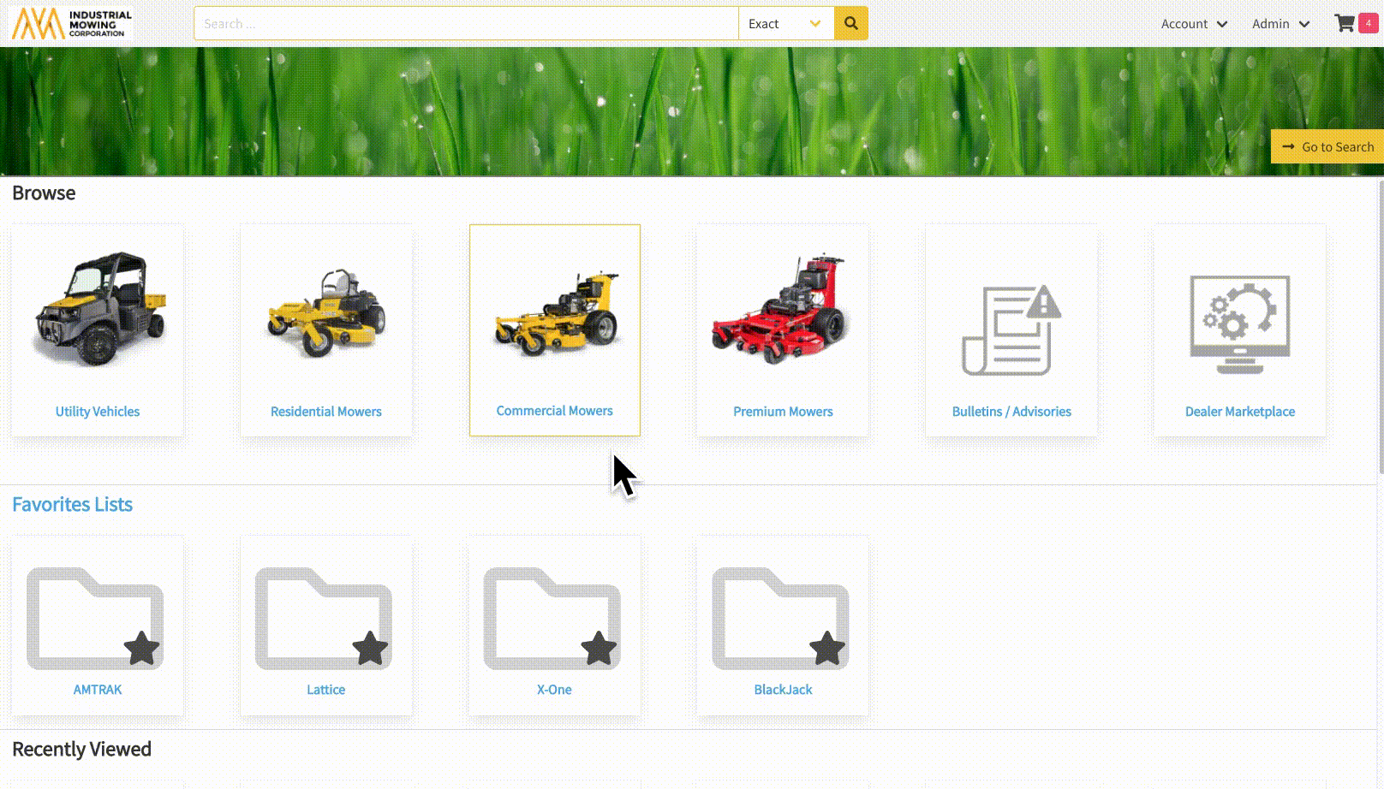Expand the Account dropdown menu
This screenshot has width=1384, height=789.
[1194, 24]
